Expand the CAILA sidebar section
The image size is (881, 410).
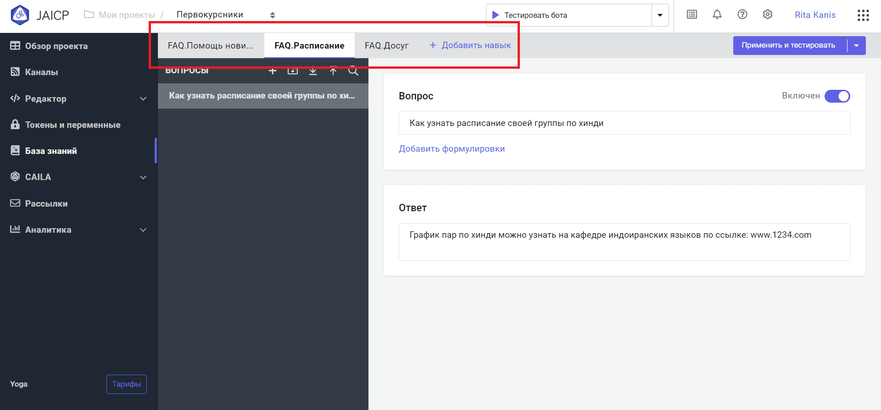click(143, 177)
